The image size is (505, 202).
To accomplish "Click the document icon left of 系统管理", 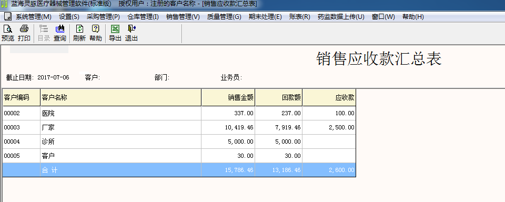I will coord(8,16).
